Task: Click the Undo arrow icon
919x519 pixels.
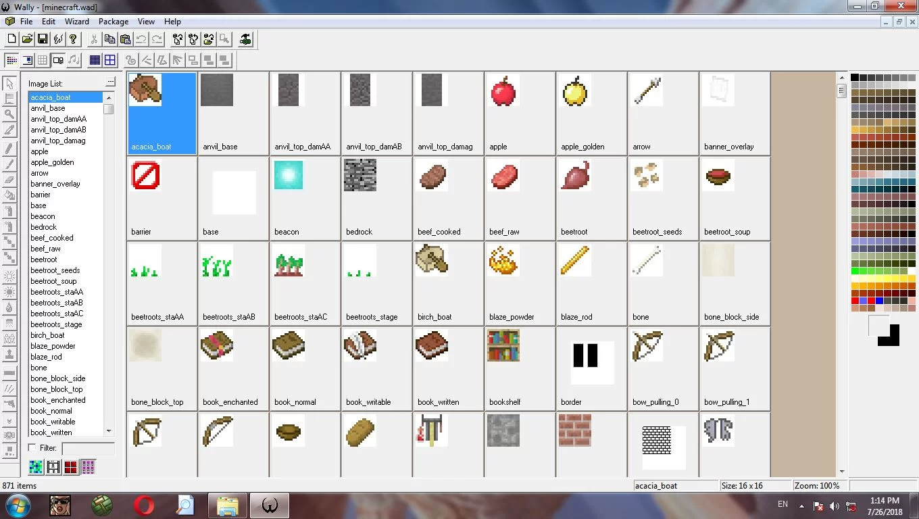Action: [141, 39]
